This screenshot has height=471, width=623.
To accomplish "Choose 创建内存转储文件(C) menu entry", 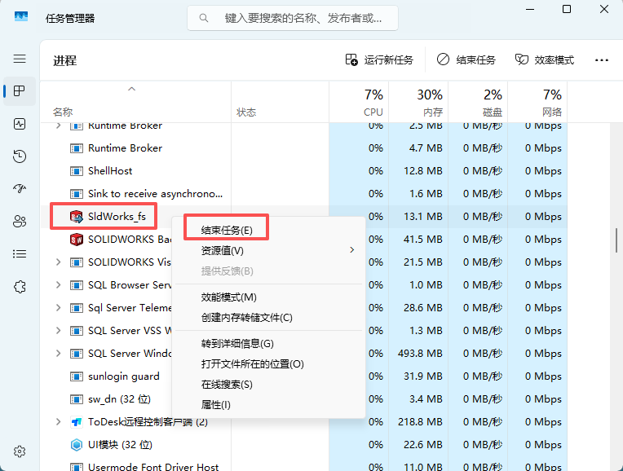I will coord(268,318).
